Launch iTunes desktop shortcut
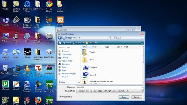Image resolution: width=187 pixels, height=105 pixels. (x=16, y=53)
